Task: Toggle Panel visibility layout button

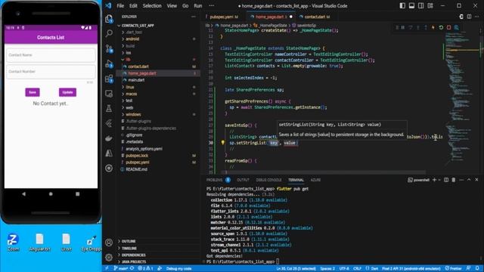Action: (411, 5)
